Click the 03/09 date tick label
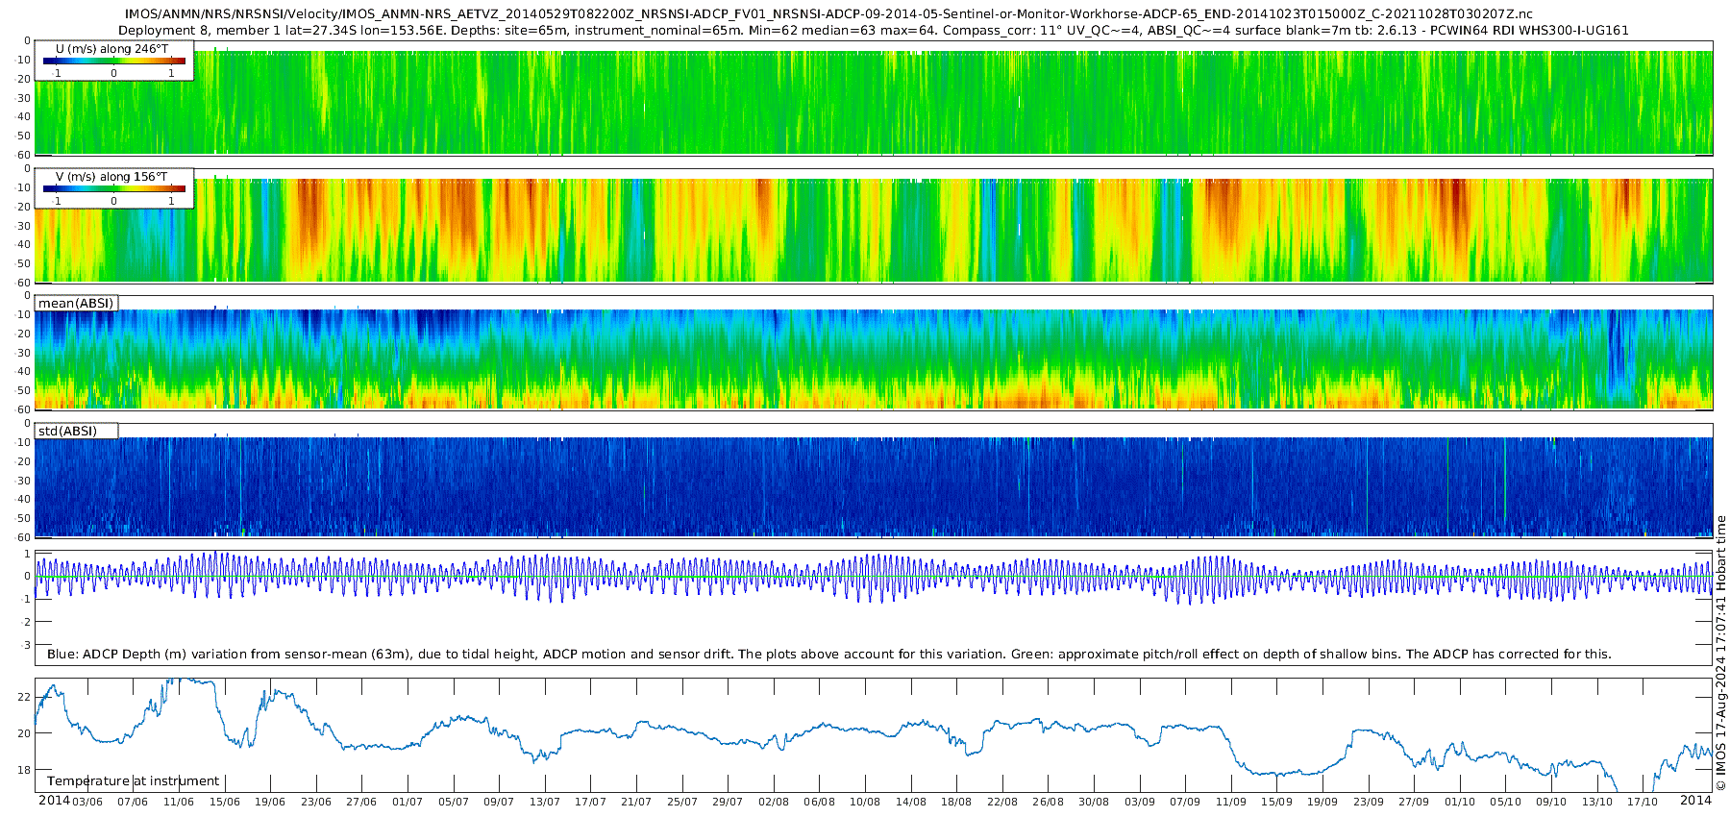This screenshot has width=1730, height=817. click(1140, 802)
